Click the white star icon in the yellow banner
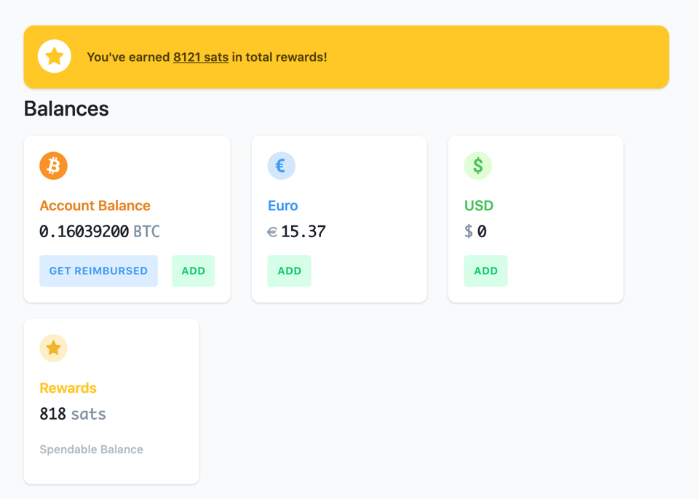This screenshot has height=499, width=698. [x=55, y=56]
